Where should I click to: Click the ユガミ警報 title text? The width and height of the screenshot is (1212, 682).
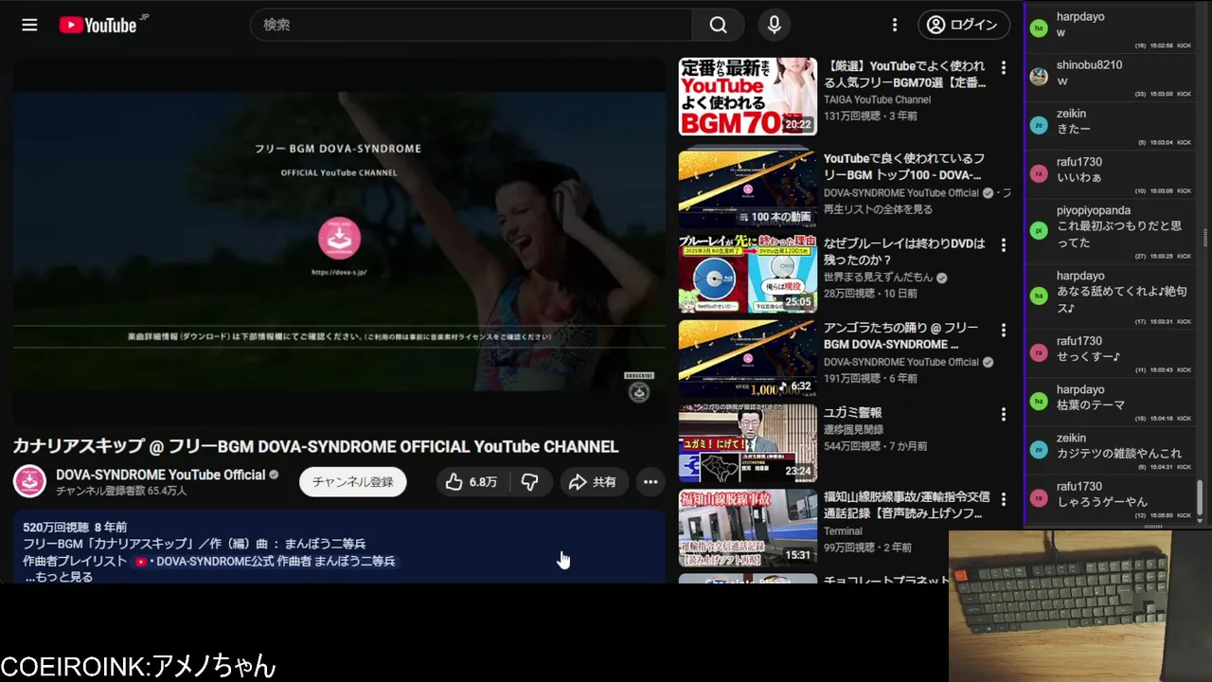point(852,413)
